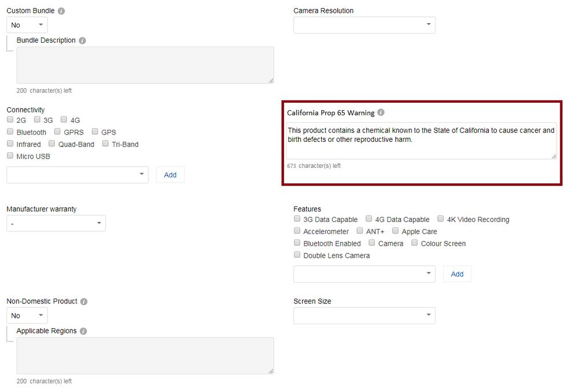
Task: Select the Apple Care checkbox
Action: pyautogui.click(x=395, y=231)
